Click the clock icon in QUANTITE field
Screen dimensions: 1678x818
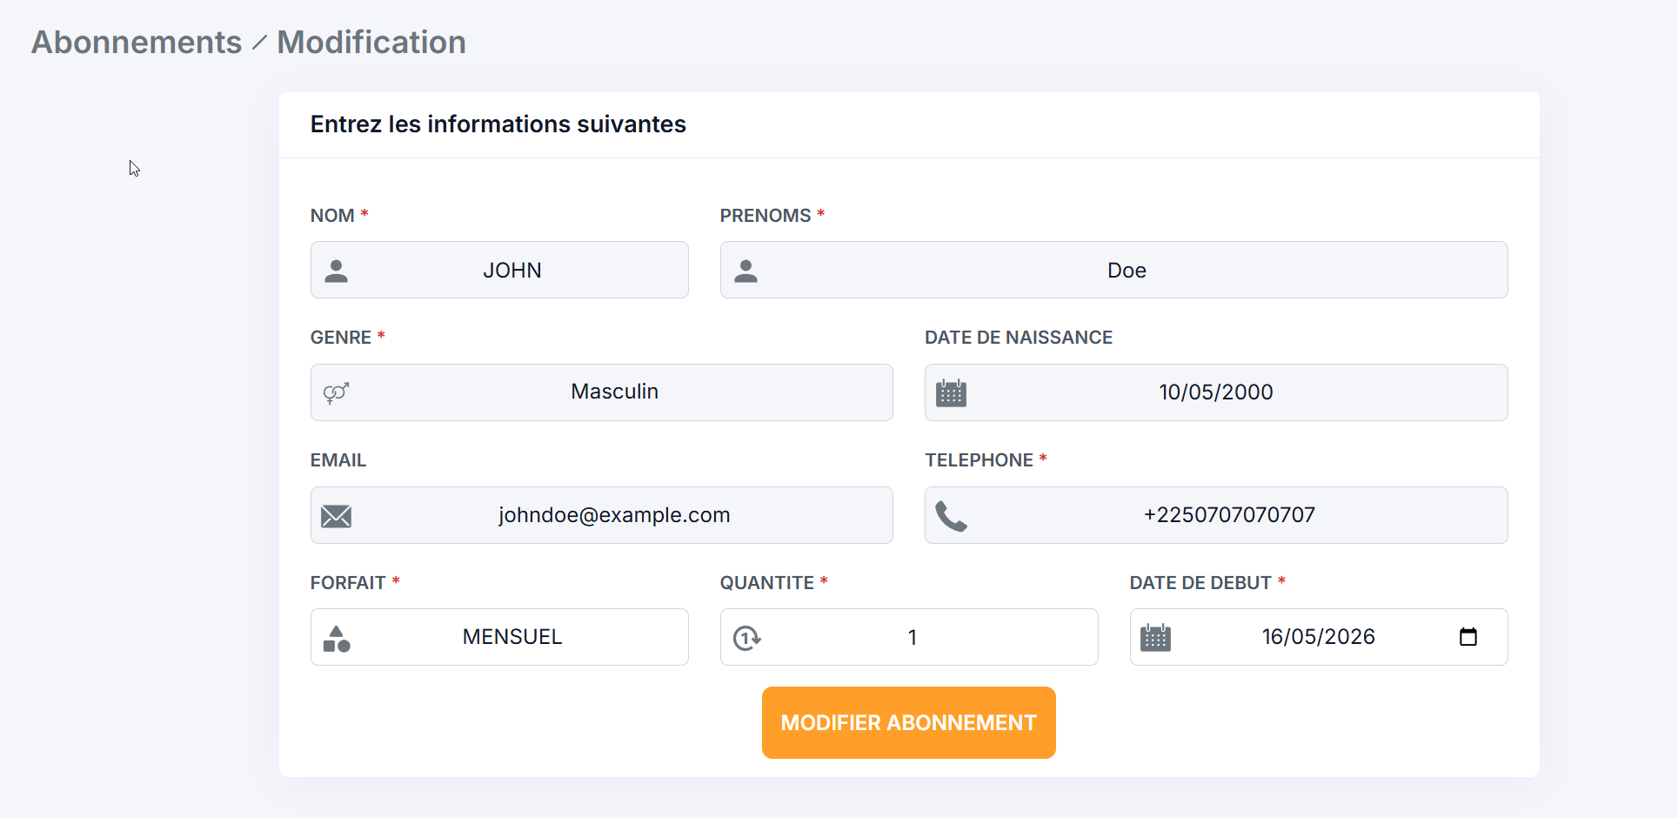746,638
